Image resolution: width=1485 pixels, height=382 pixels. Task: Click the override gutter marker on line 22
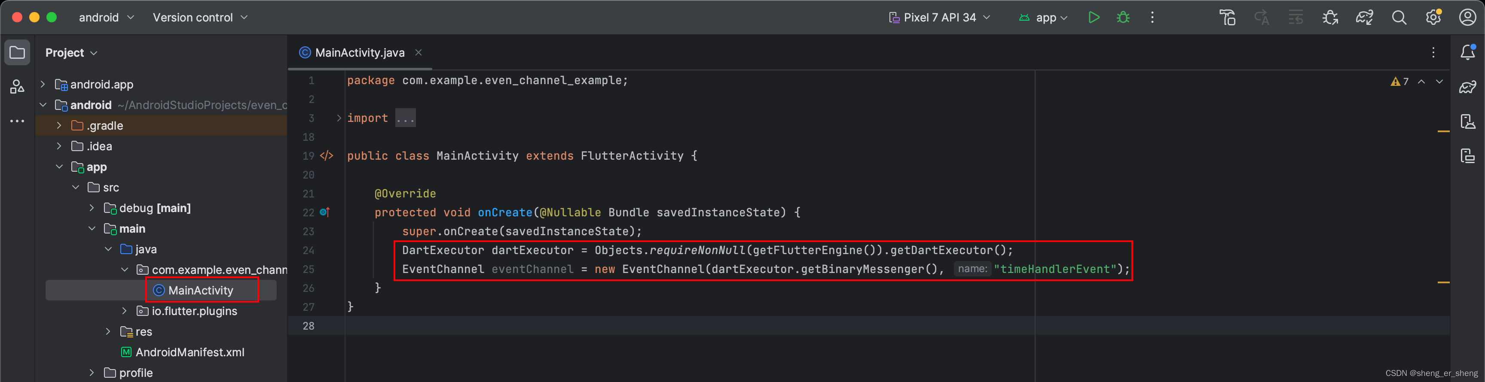[x=324, y=212]
